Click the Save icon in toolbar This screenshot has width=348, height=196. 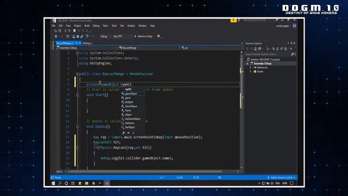(x=78, y=36)
